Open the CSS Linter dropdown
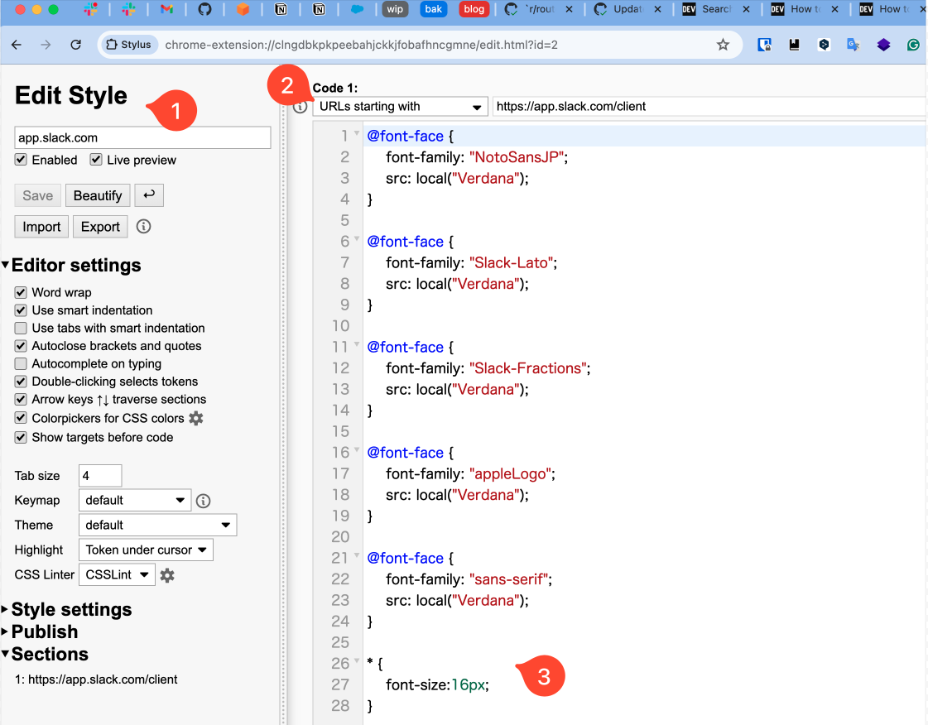Viewport: 928px width, 725px height. pos(118,574)
